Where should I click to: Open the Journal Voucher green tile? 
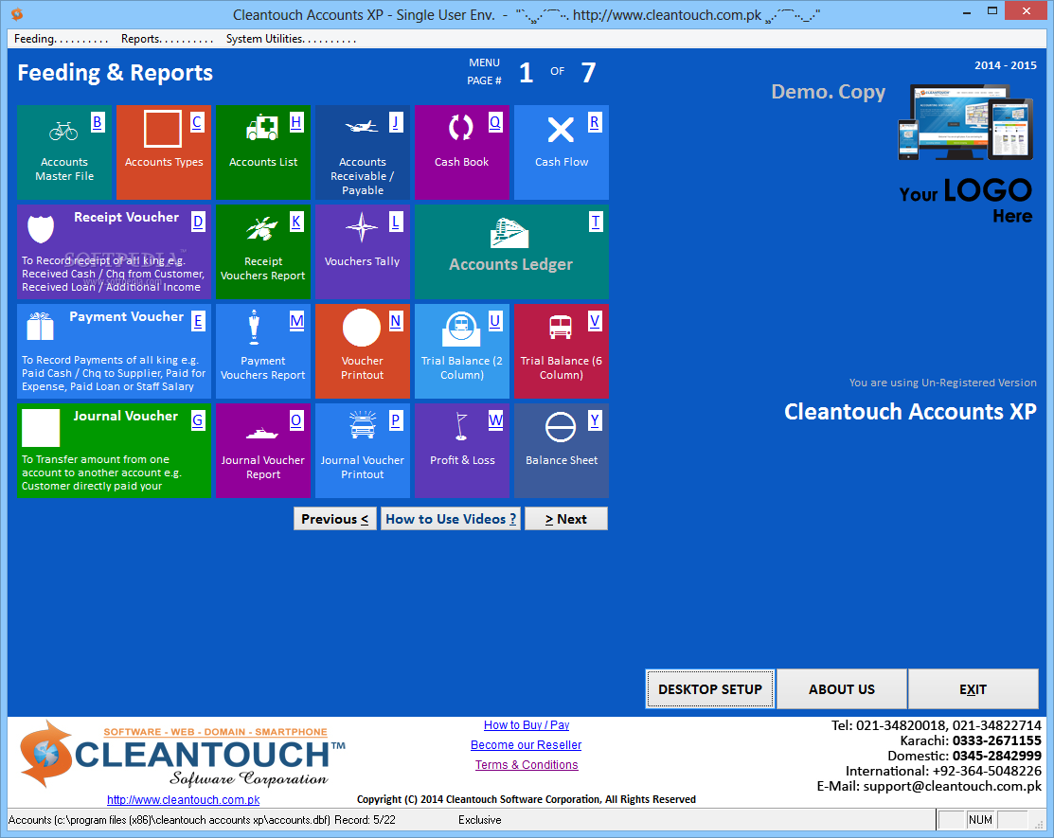(x=114, y=451)
